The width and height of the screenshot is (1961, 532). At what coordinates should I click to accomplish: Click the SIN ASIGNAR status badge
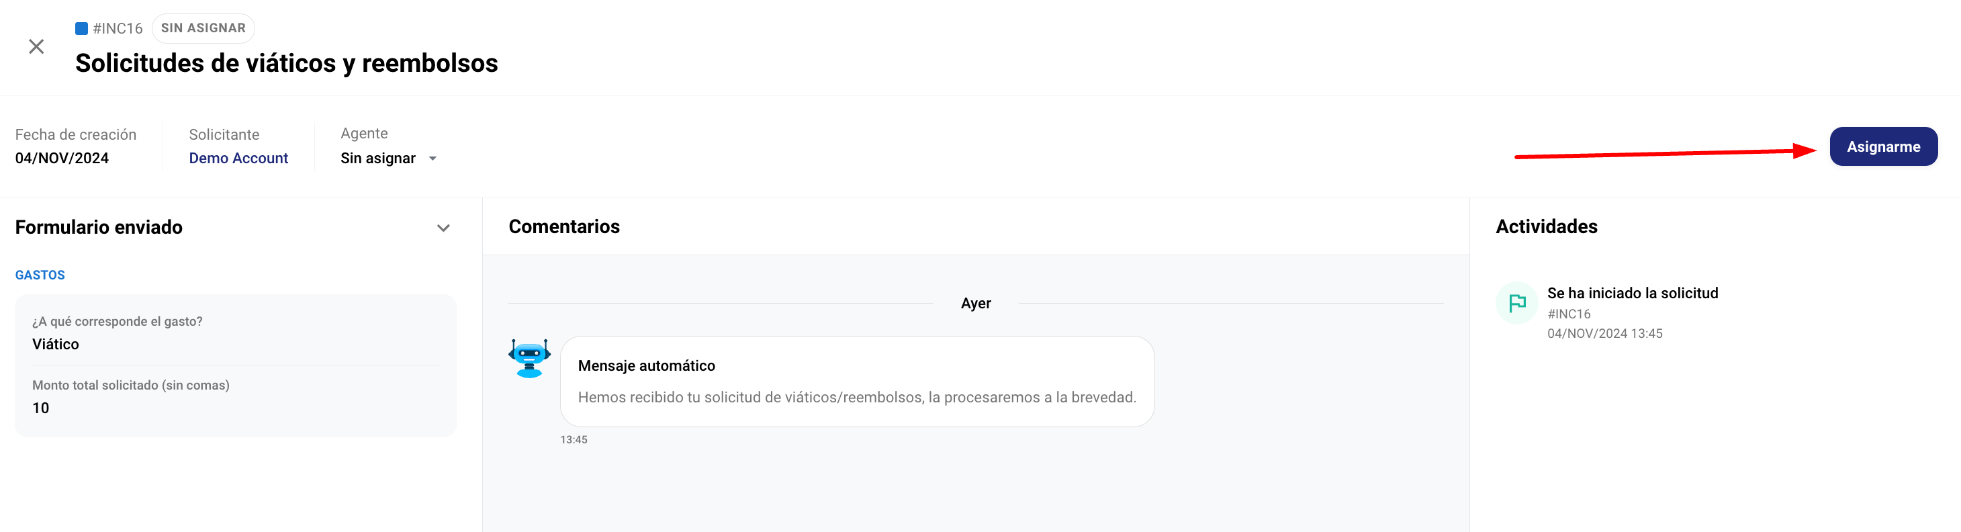[203, 28]
